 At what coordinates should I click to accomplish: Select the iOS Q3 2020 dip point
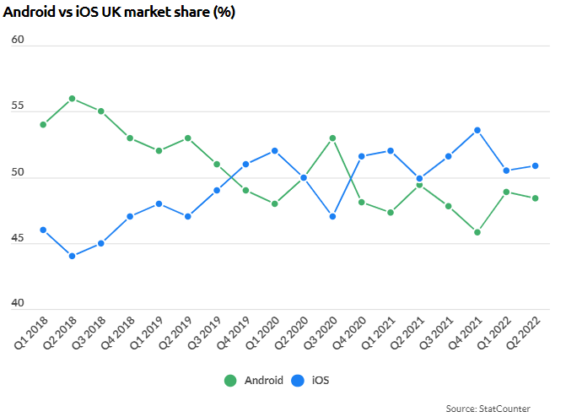tap(333, 216)
